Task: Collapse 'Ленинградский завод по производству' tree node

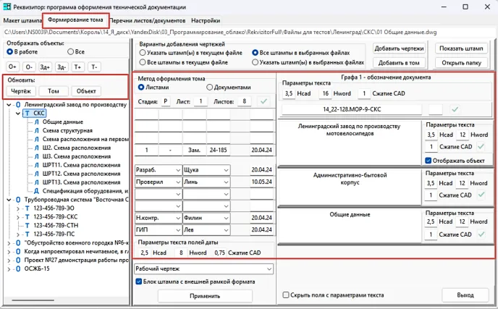Action: (x=7, y=105)
